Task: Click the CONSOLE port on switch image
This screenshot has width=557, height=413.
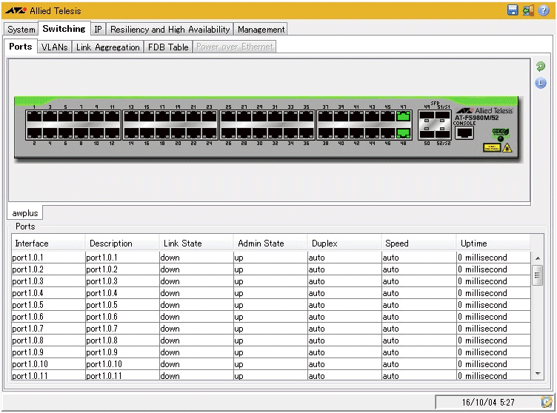Action: (464, 133)
